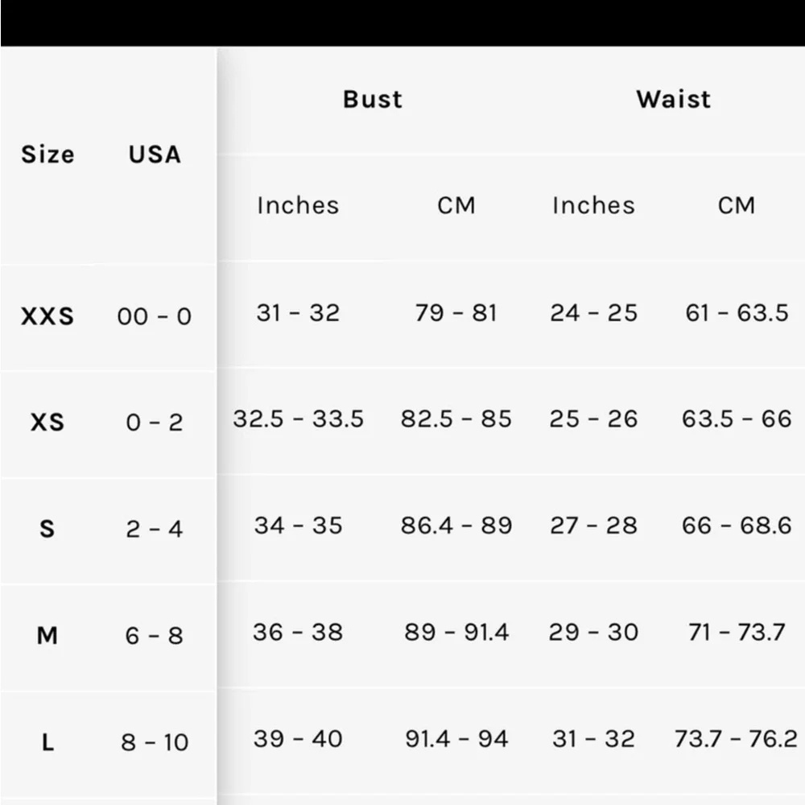
Task: Select the Size header label
Action: tap(47, 154)
